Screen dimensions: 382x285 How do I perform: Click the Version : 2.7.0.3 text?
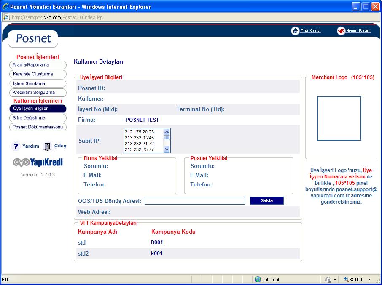(38, 175)
